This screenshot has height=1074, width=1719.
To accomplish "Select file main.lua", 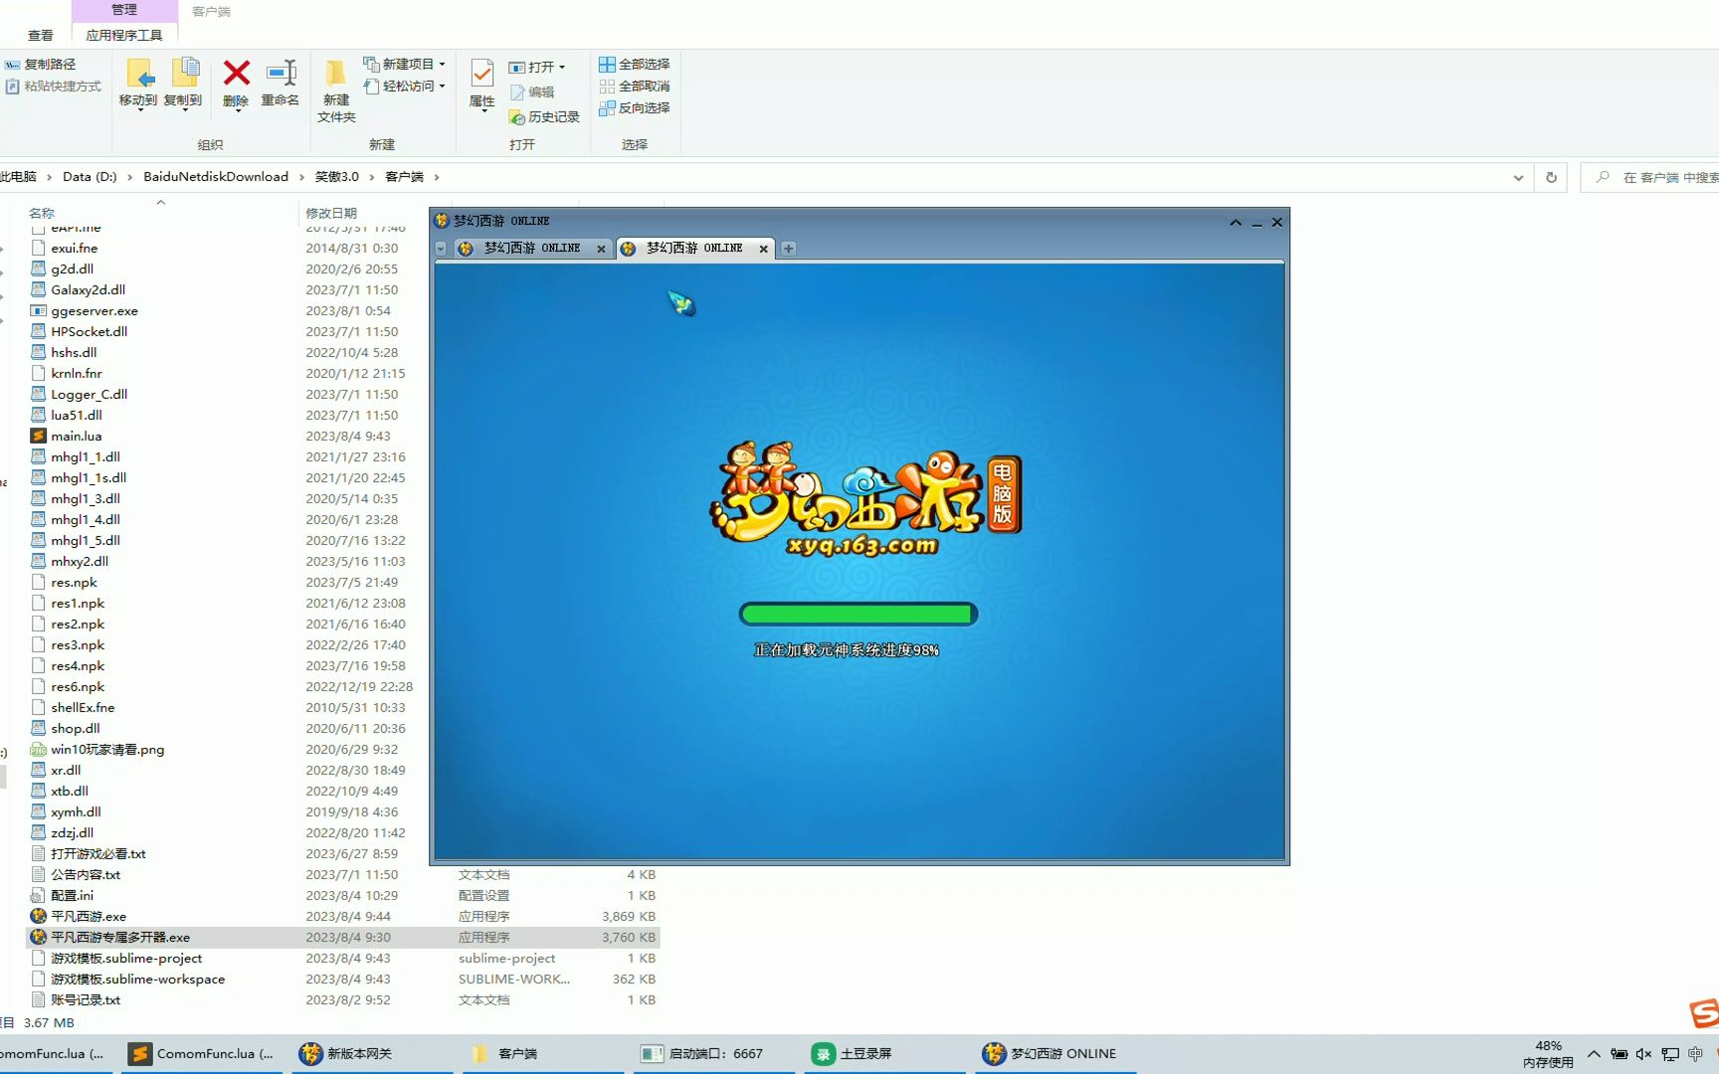I will point(77,436).
